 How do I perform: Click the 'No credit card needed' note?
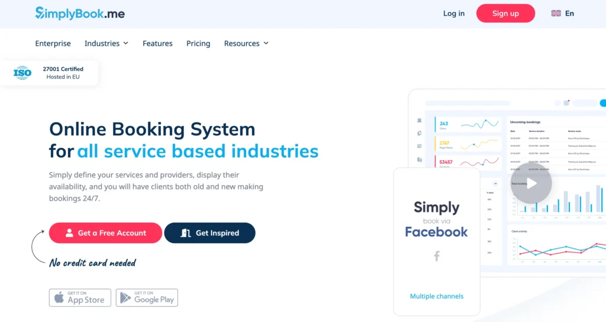coord(92,263)
